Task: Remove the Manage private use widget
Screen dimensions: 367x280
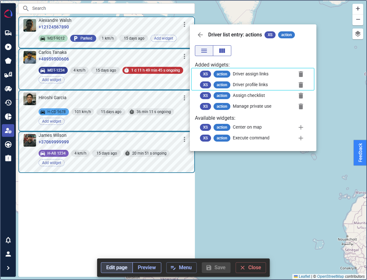Action: point(301,106)
